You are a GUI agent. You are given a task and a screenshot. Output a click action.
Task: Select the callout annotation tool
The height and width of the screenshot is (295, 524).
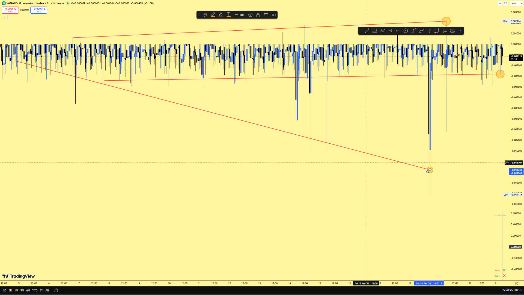445,31
